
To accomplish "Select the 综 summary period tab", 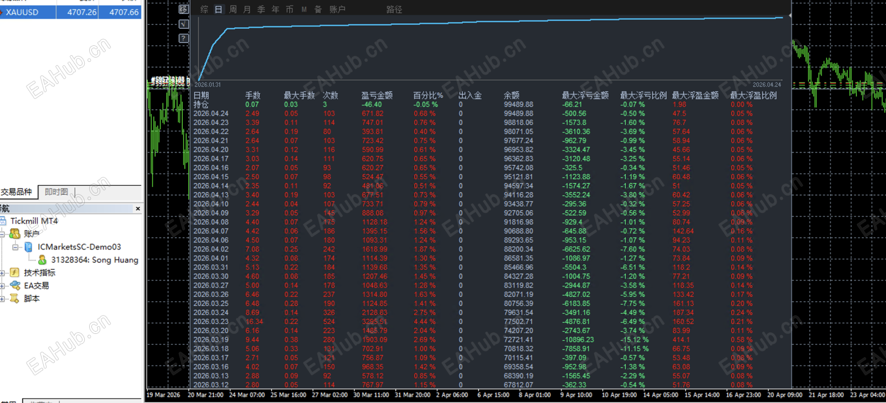I will (204, 9).
